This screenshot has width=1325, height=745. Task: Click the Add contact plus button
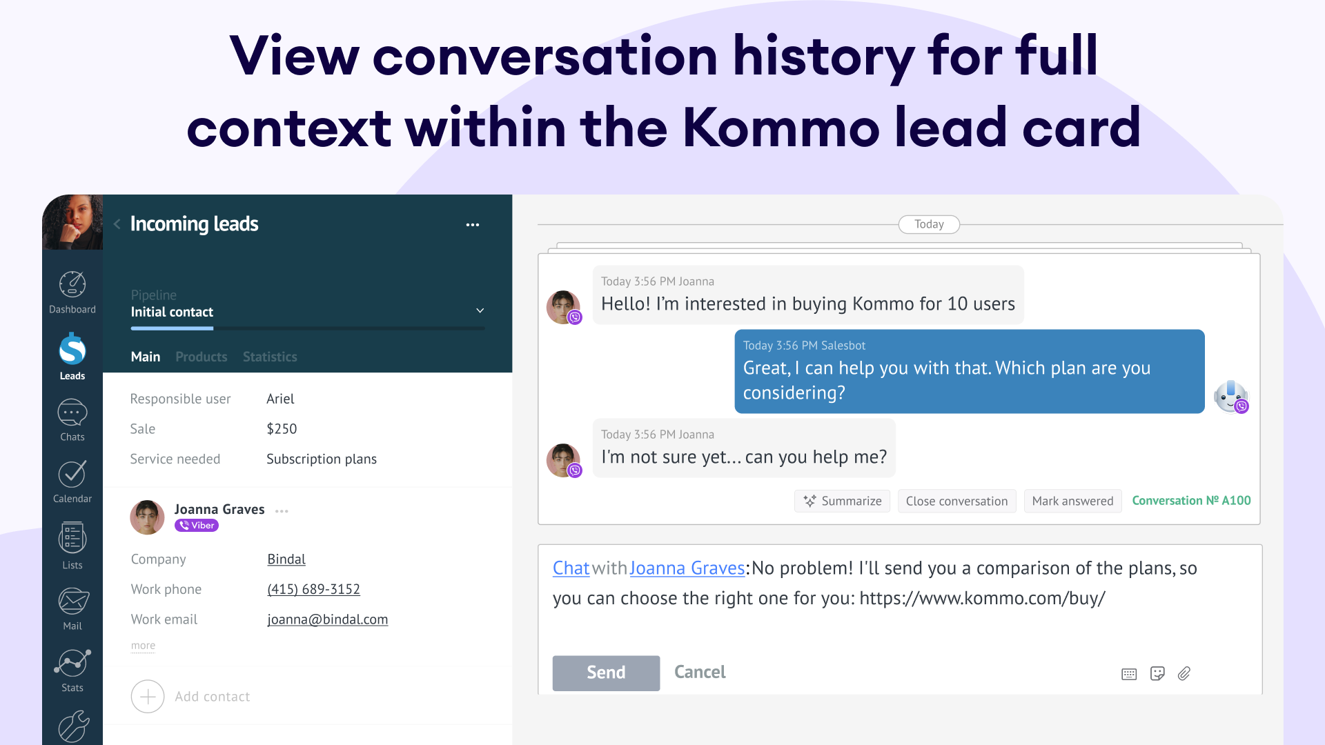coord(148,697)
